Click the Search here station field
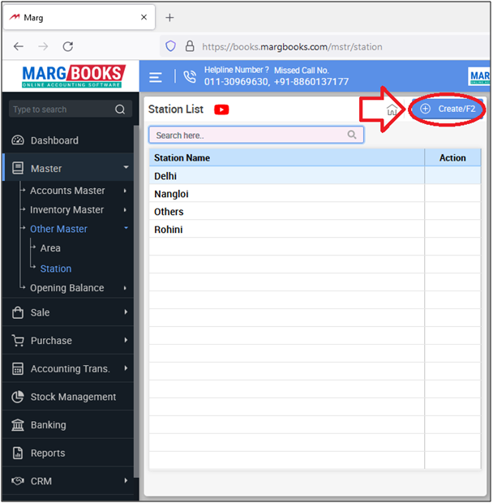Viewport: 493px width, 503px height. click(256, 135)
